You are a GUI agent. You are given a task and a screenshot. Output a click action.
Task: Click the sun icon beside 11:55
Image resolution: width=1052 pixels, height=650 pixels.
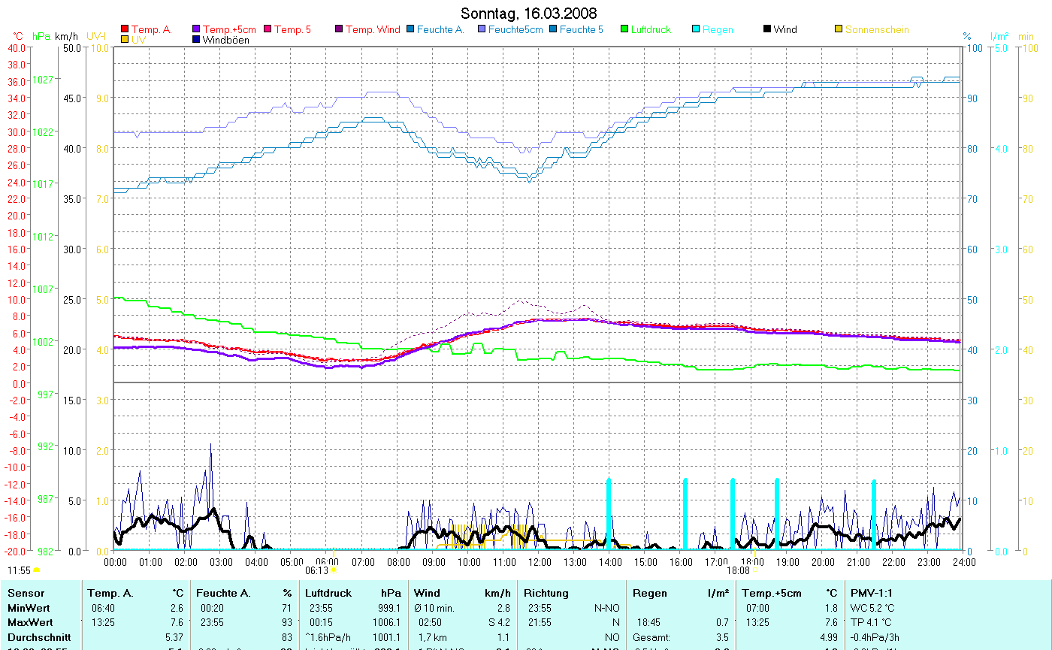pyautogui.click(x=36, y=571)
